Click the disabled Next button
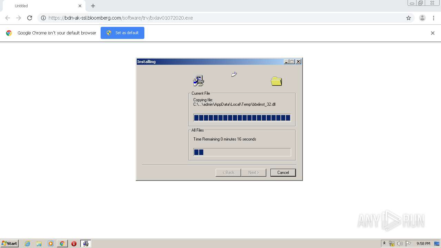 pyautogui.click(x=254, y=173)
